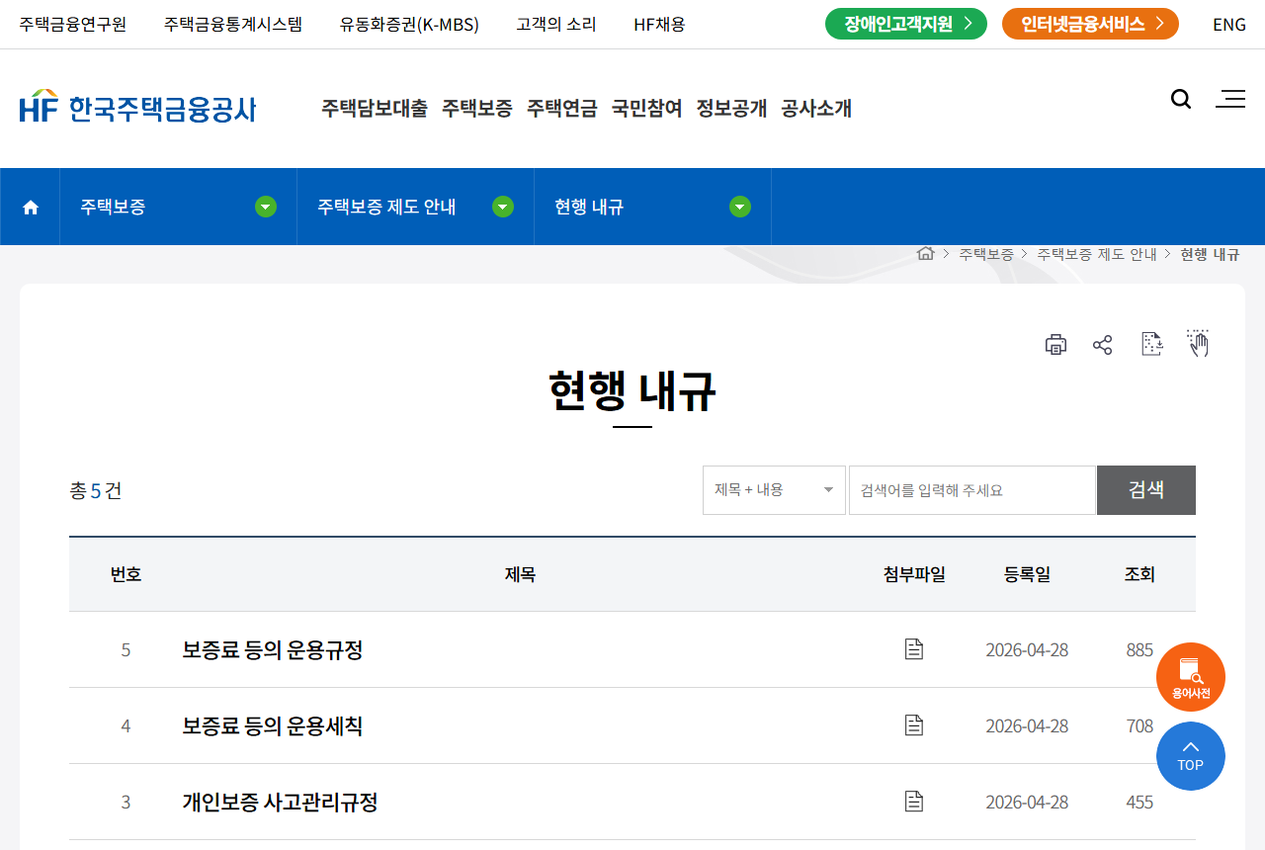Click breadcrumb home icon

[926, 253]
